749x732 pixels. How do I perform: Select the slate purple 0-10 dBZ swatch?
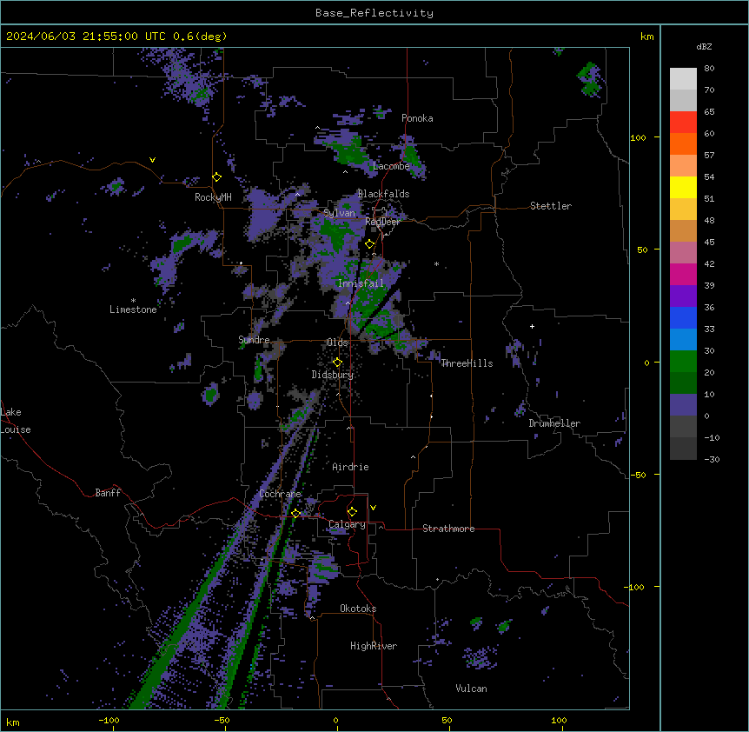pyautogui.click(x=683, y=405)
